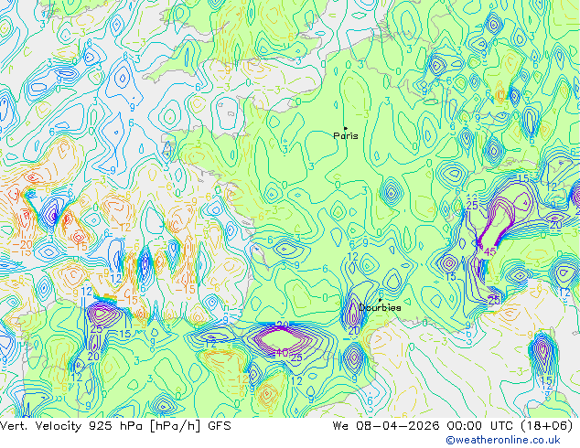Click the Dourbies location label
The height and width of the screenshot is (448, 580).
click(x=380, y=307)
